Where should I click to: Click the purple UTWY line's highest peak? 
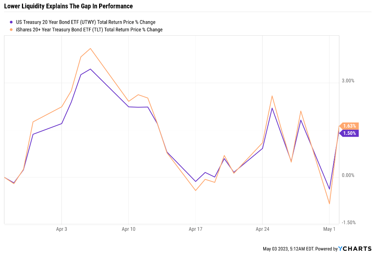(90, 69)
